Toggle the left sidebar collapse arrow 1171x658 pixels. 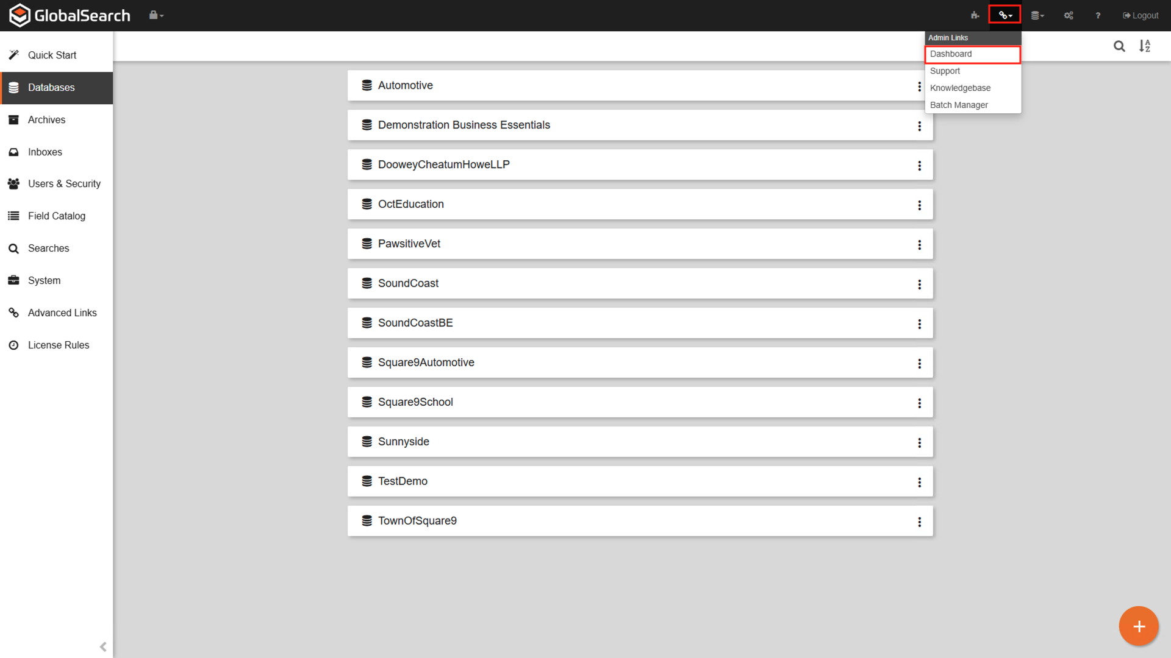coord(103,647)
